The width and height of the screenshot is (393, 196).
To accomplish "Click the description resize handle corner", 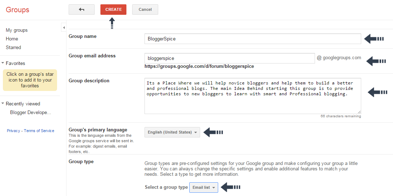I will click(x=359, y=112).
